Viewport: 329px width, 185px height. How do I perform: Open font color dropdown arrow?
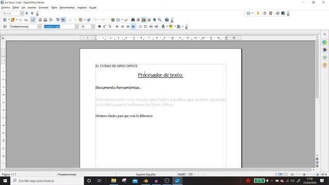pos(167,26)
